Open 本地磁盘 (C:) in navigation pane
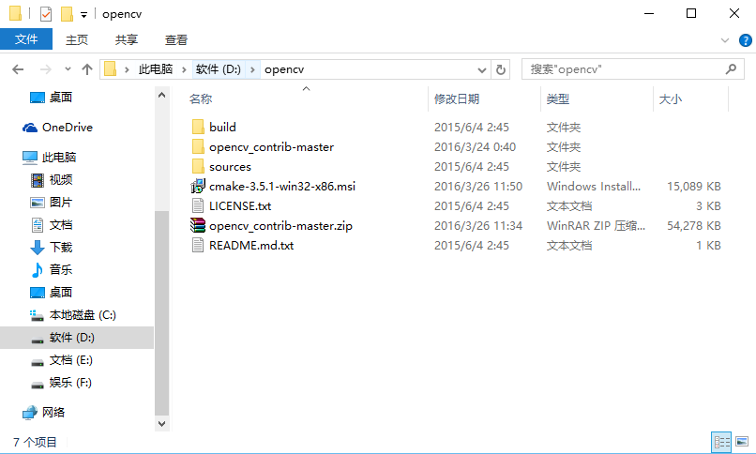 (x=83, y=315)
